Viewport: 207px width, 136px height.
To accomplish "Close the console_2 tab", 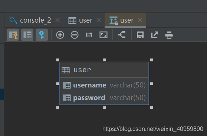I will (57, 20).
